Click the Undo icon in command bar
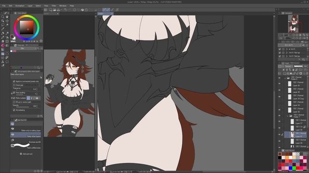 point(66,10)
